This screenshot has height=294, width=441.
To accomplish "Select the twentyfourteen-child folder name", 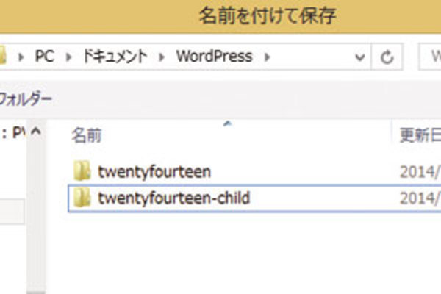I will point(173,198).
